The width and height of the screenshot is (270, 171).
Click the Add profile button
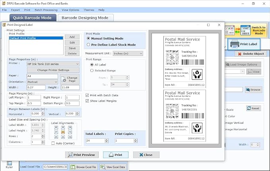tap(72, 37)
